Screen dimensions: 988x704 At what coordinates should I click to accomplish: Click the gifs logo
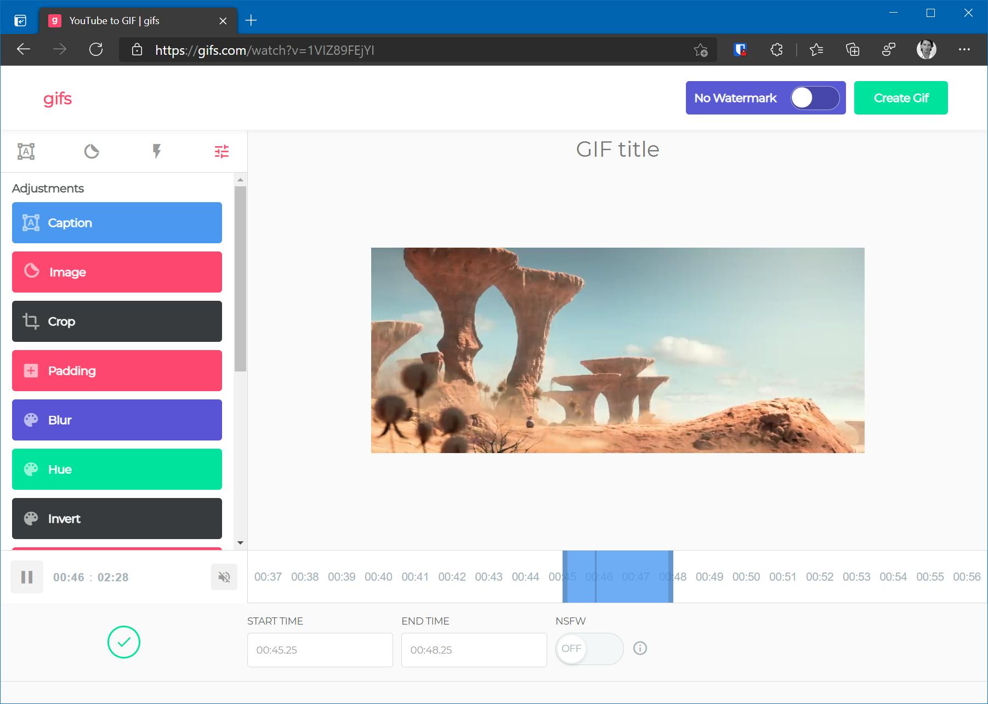click(x=58, y=99)
